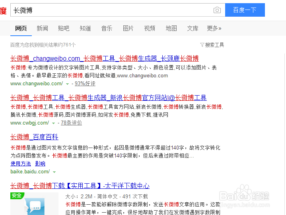The image size is (286, 215).
Task: Open the 新浪长微博官方网站 result title
Action: click(x=108, y=98)
